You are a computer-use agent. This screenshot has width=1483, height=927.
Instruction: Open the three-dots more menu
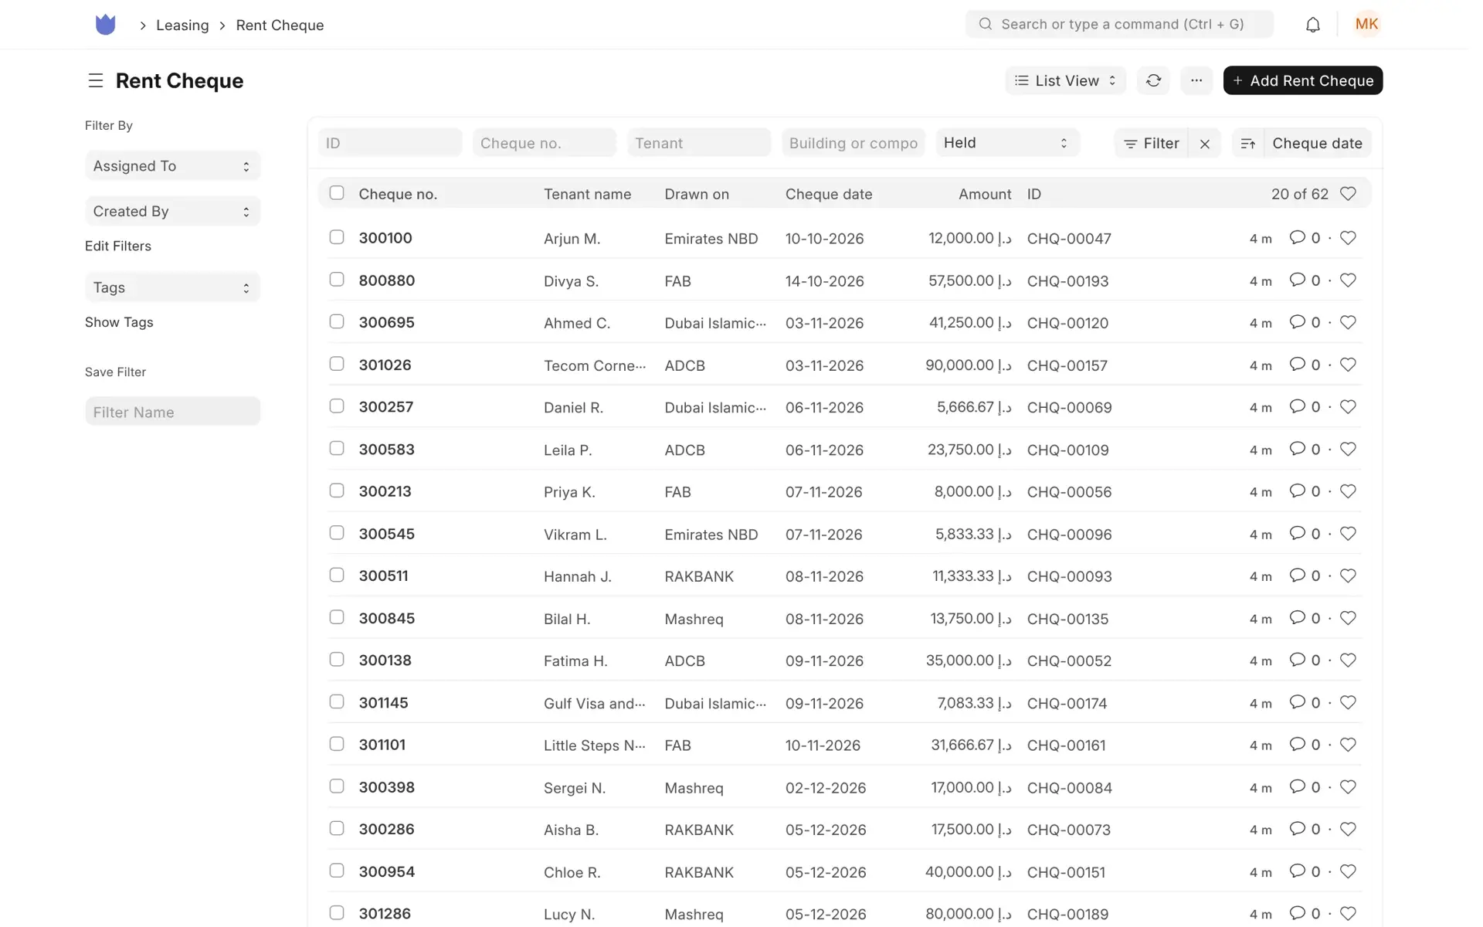(x=1196, y=80)
